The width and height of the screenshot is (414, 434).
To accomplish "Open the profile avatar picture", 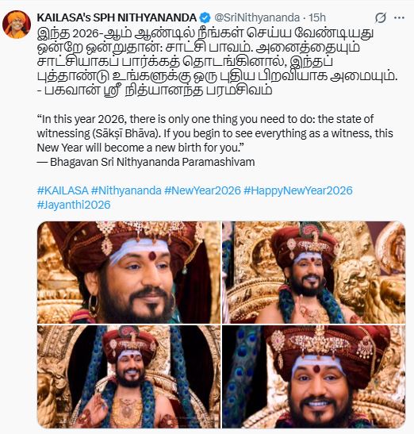I will click(x=17, y=25).
